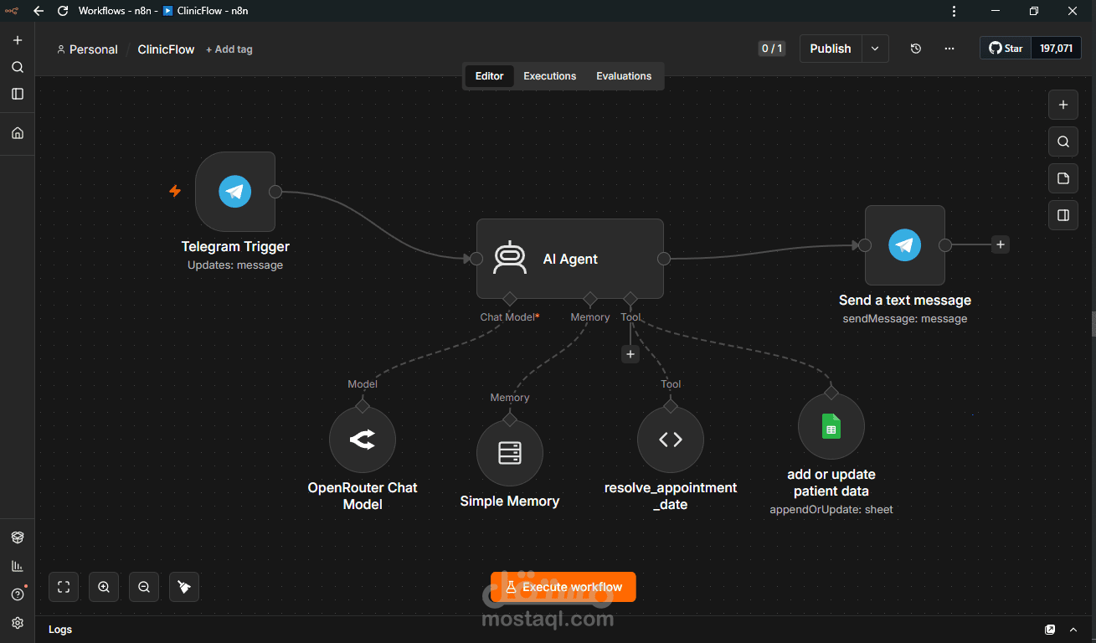Select the Telegram Trigger node
Screen dimensions: 1096x643
(x=235, y=192)
